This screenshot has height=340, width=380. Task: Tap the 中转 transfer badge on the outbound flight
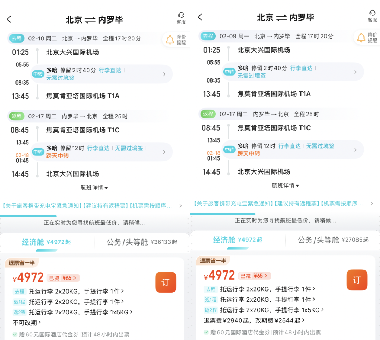pos(38,74)
